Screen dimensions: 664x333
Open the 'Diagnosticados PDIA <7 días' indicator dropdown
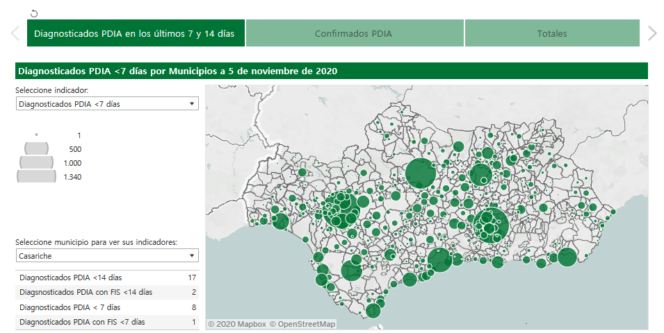[106, 104]
